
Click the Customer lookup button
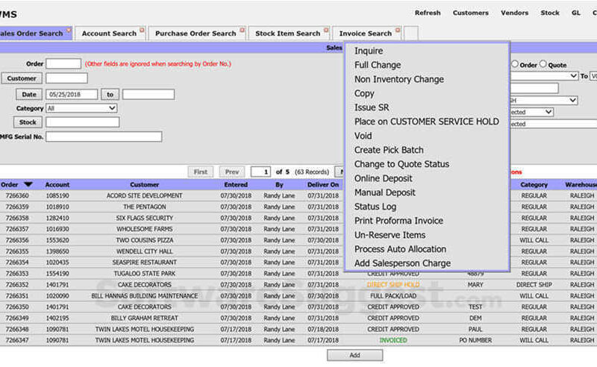(x=22, y=78)
